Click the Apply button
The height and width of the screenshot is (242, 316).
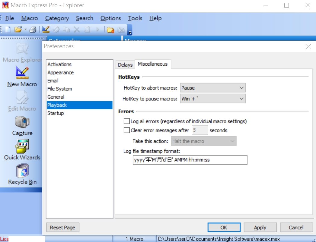260,228
